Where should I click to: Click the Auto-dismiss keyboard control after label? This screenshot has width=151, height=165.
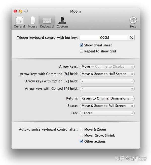48,129
